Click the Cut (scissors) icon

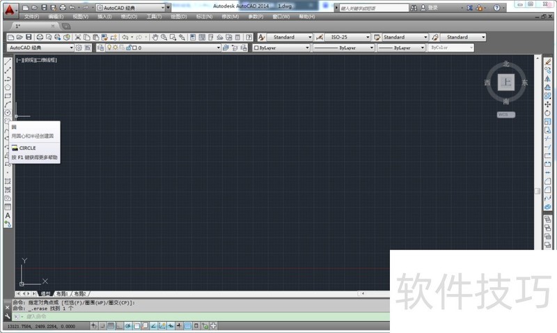pyautogui.click(x=78, y=37)
